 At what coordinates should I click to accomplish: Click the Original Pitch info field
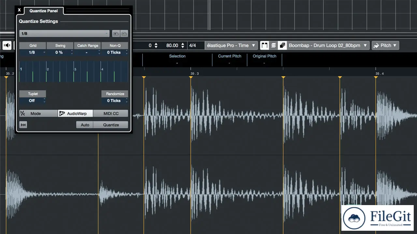coord(264,59)
